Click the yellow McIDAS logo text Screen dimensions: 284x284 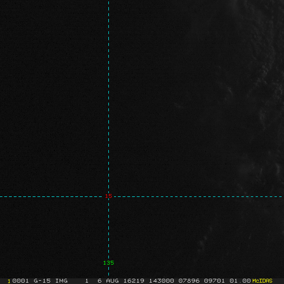tap(262, 281)
